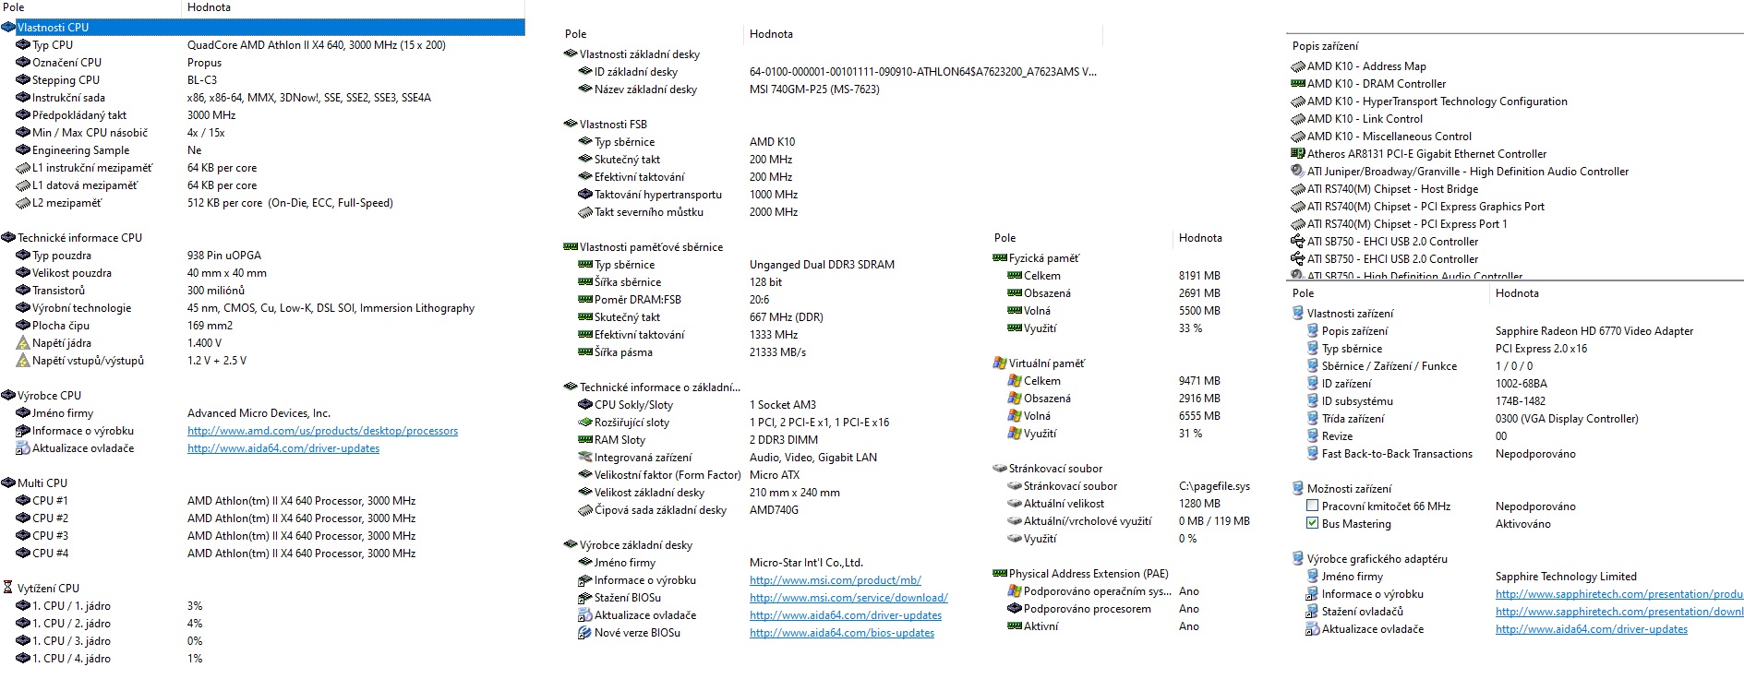
Task: Click the Windows flag icon beside Virtuální paměť
Action: [x=1000, y=363]
